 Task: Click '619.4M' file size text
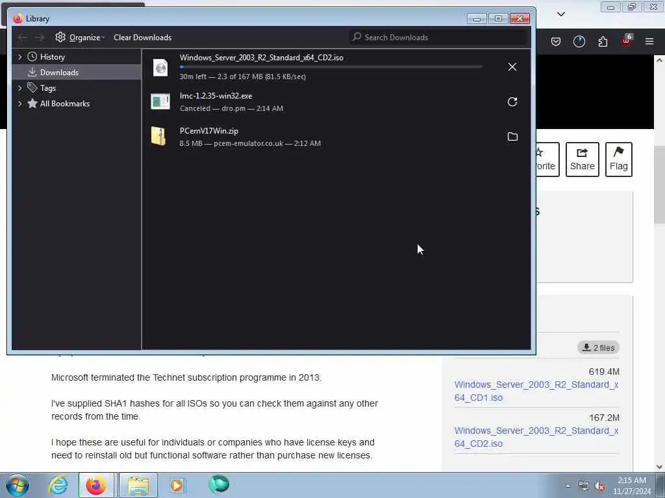point(604,372)
